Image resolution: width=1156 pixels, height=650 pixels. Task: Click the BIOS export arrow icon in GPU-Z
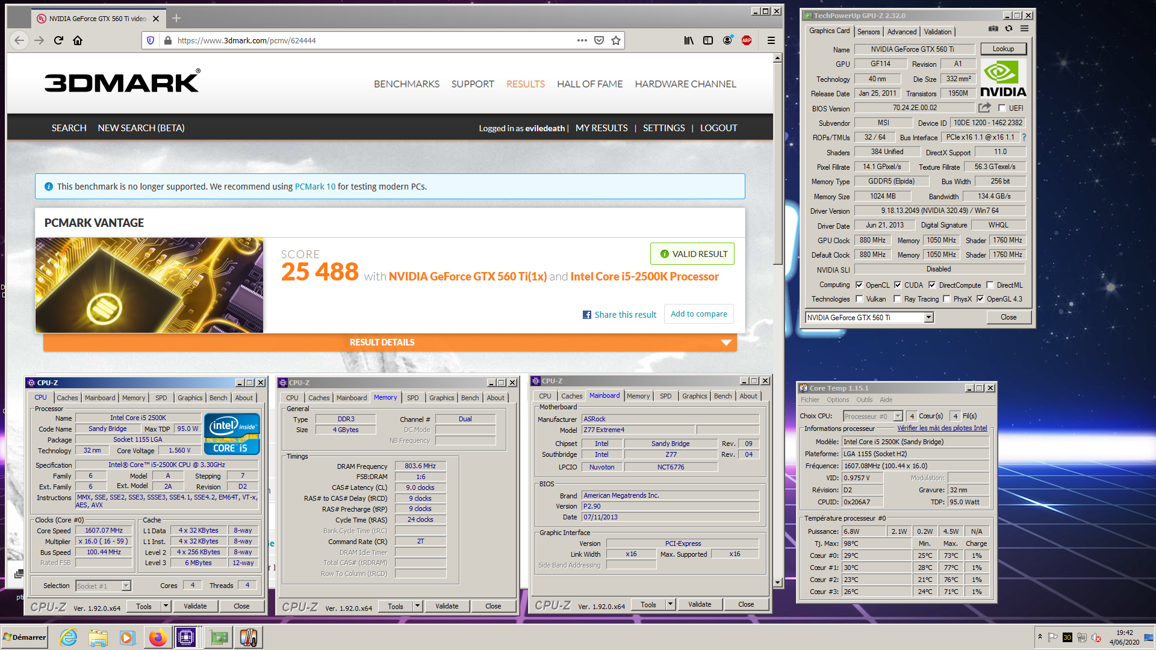click(984, 108)
